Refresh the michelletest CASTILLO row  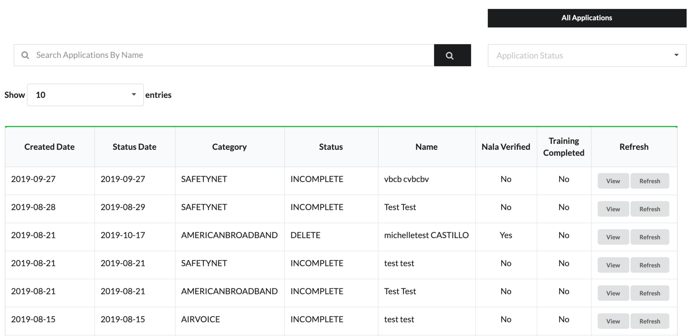649,237
